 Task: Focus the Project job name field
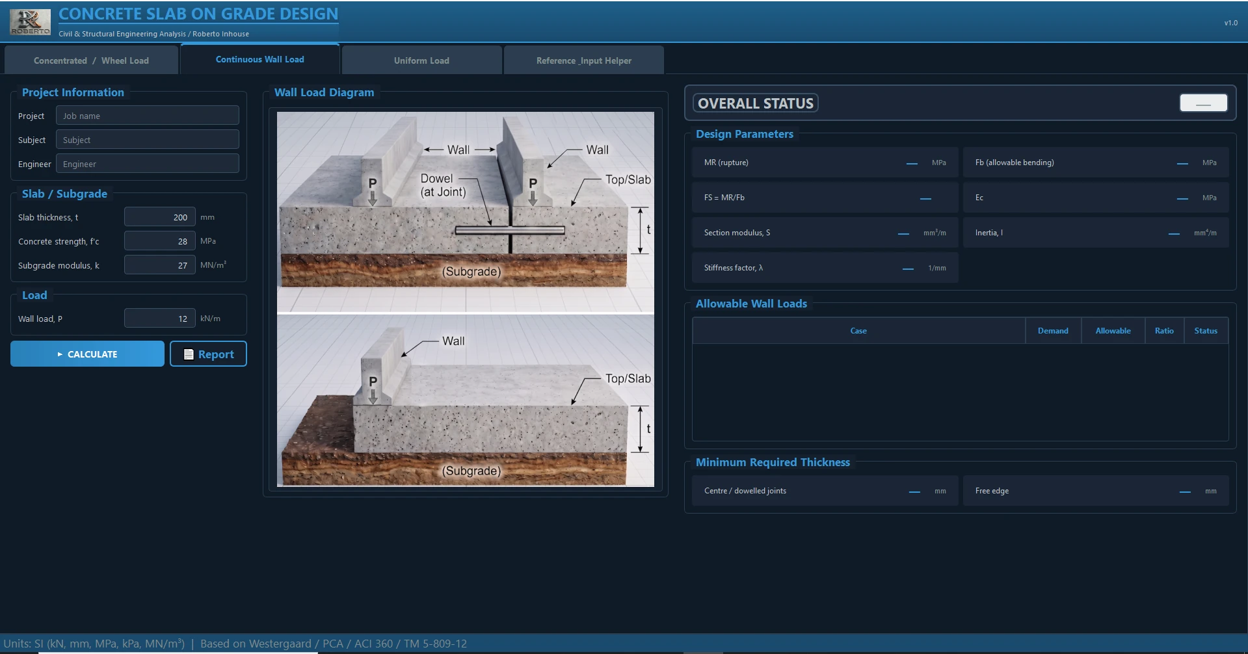click(148, 116)
